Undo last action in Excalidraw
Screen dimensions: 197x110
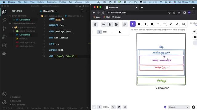tap(113, 107)
